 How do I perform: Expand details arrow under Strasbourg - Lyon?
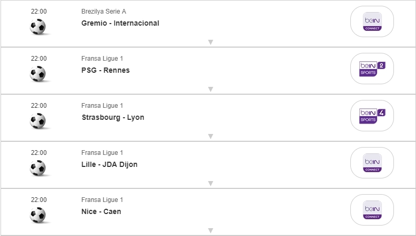pyautogui.click(x=210, y=136)
